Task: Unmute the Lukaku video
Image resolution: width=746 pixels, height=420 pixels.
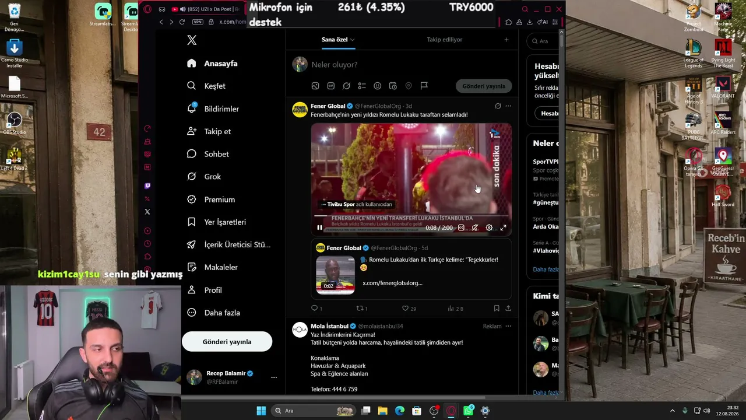Action: click(475, 228)
